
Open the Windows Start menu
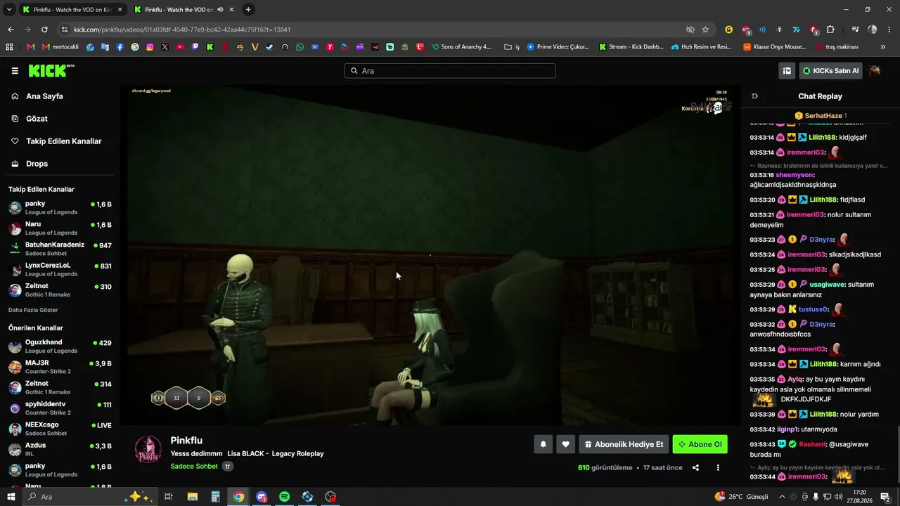tap(11, 497)
